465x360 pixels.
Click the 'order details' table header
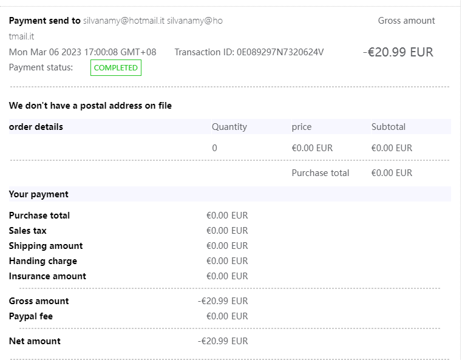36,127
